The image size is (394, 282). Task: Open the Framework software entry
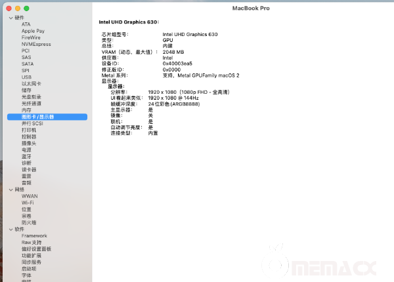[34, 235]
